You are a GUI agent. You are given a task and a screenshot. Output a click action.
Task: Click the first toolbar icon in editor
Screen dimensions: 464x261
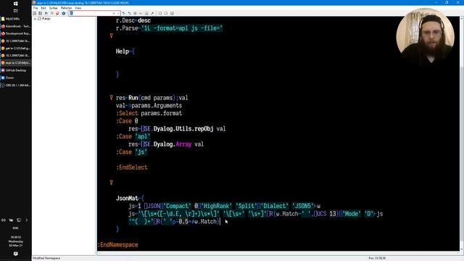(35, 13)
